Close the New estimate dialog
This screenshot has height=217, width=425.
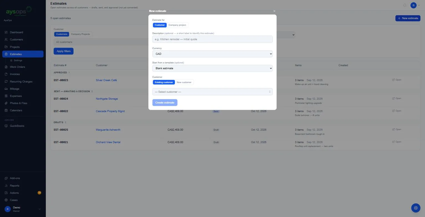pyautogui.click(x=274, y=11)
